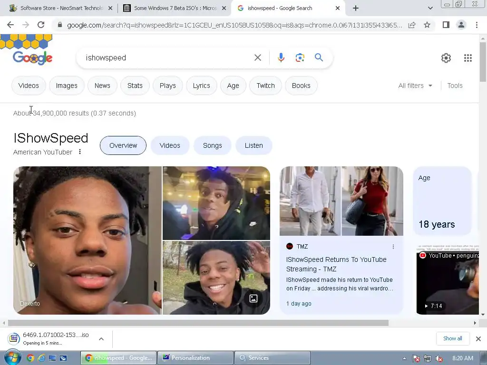Open the tab search dropdown arrow
Screen dimensions: 487x365
(430, 8)
